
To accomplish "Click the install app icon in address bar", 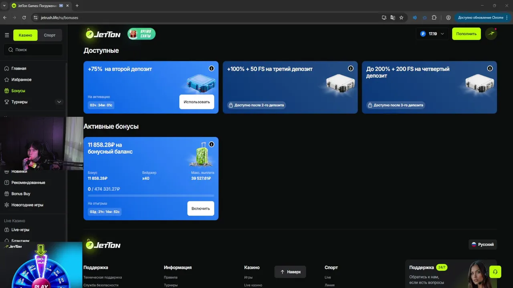I will 384,18.
